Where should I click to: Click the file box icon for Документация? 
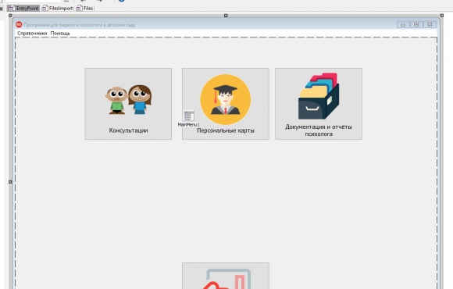coord(319,96)
